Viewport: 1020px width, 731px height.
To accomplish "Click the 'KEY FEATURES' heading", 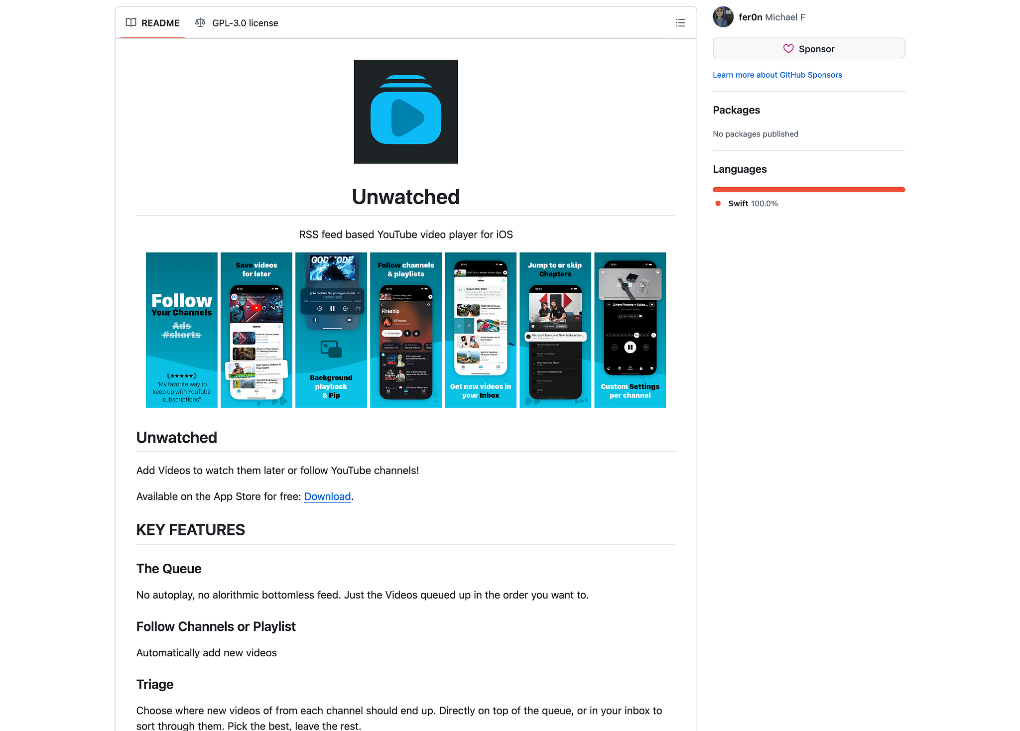I will coord(191,530).
